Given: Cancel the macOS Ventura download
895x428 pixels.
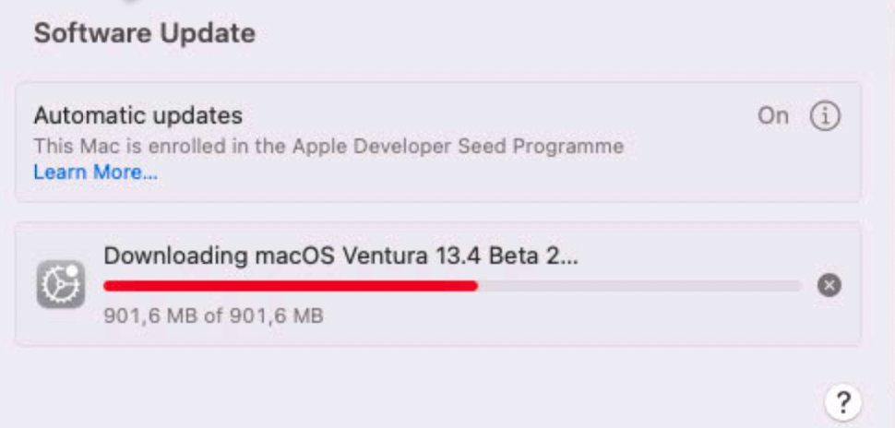Looking at the screenshot, I should (x=829, y=285).
